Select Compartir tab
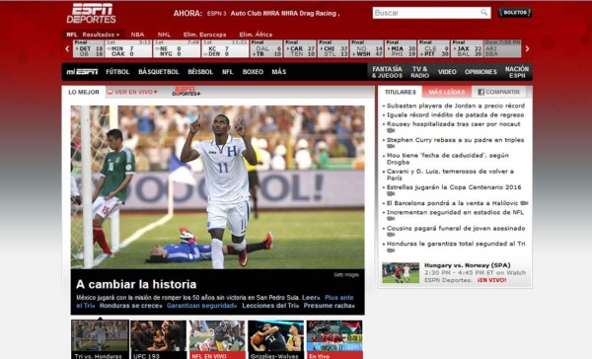The height and width of the screenshot is (359, 592). pos(499,92)
